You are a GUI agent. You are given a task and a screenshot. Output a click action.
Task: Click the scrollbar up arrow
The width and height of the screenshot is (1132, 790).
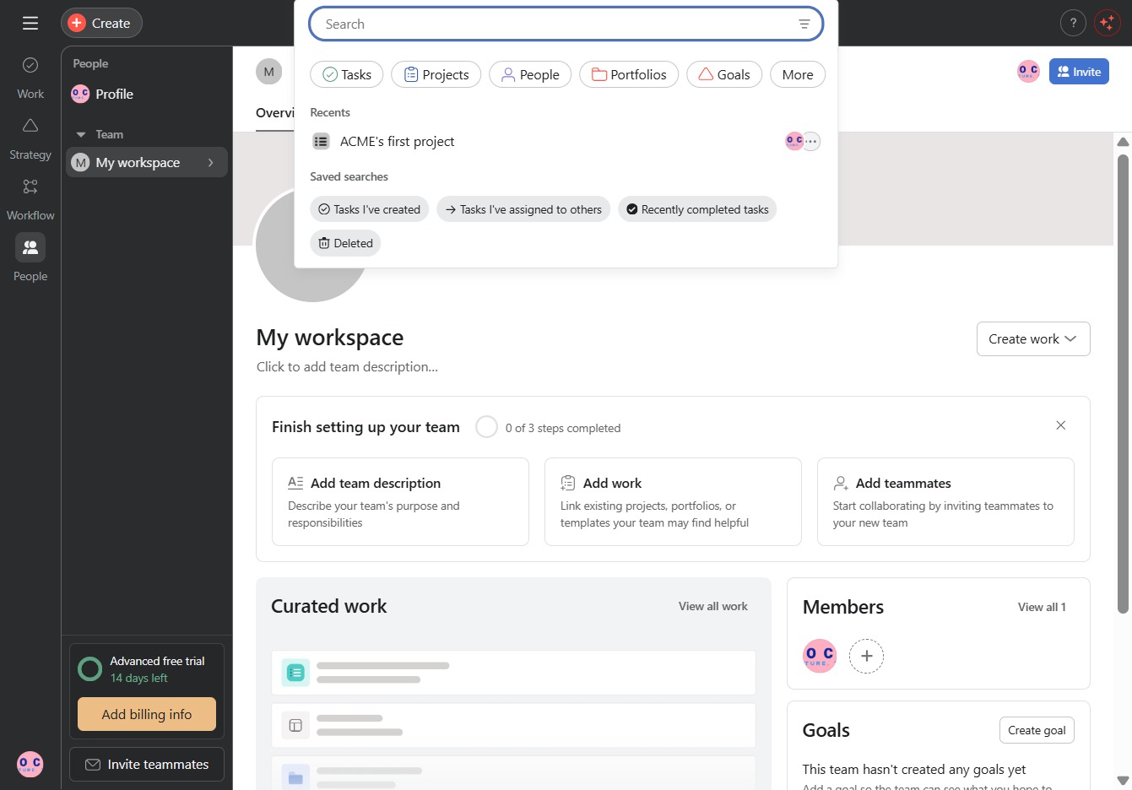1123,141
